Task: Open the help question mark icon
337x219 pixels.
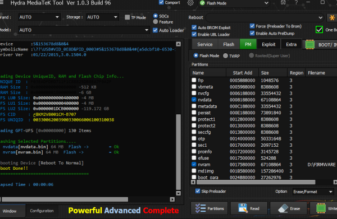Action: click(x=296, y=3)
